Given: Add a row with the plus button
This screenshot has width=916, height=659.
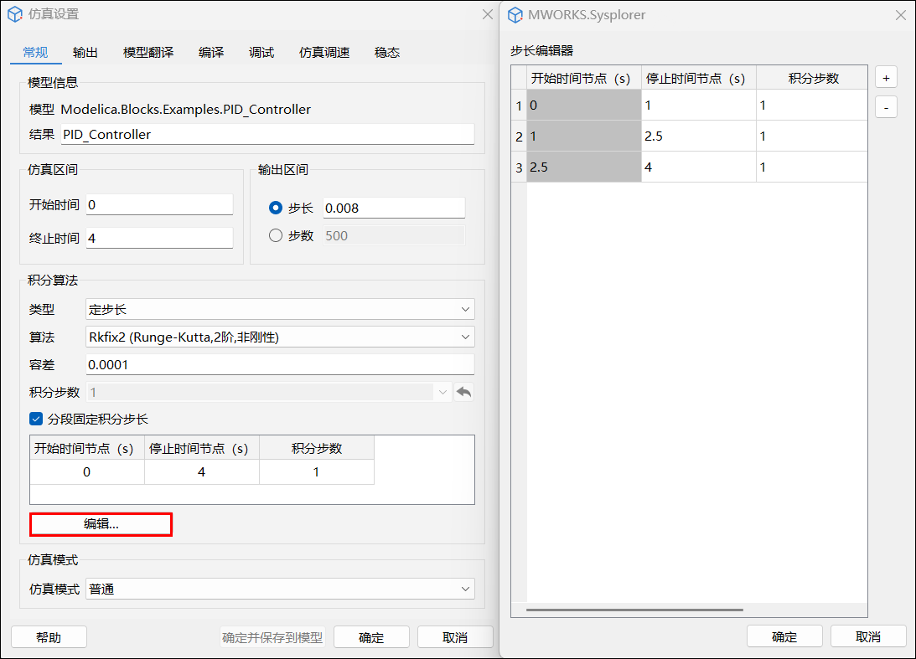Looking at the screenshot, I should [x=886, y=78].
